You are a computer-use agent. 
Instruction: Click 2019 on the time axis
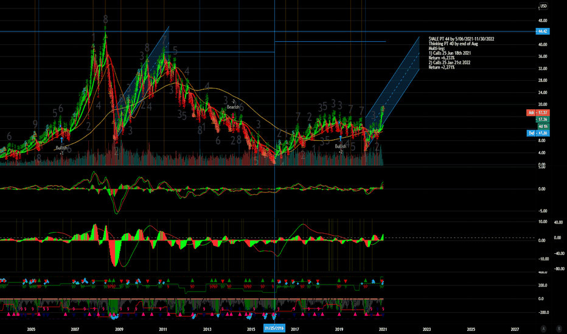click(339, 329)
